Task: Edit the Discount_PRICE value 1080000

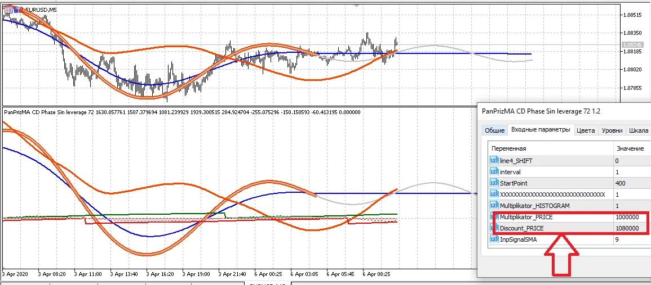Action: pyautogui.click(x=629, y=228)
